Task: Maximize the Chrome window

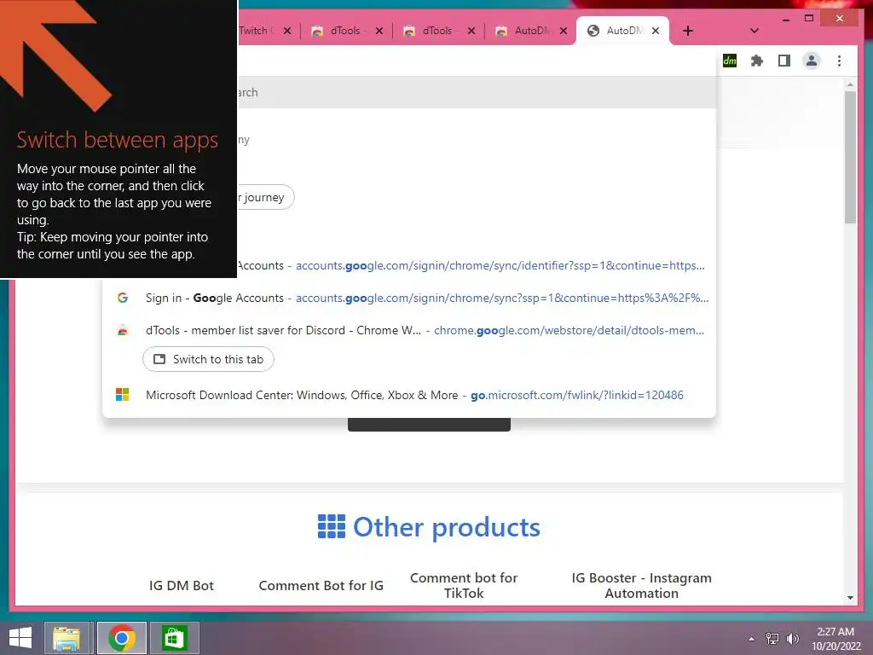Action: tap(809, 19)
